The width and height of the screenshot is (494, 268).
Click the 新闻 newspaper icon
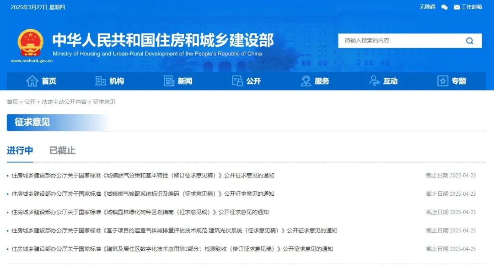(169, 81)
